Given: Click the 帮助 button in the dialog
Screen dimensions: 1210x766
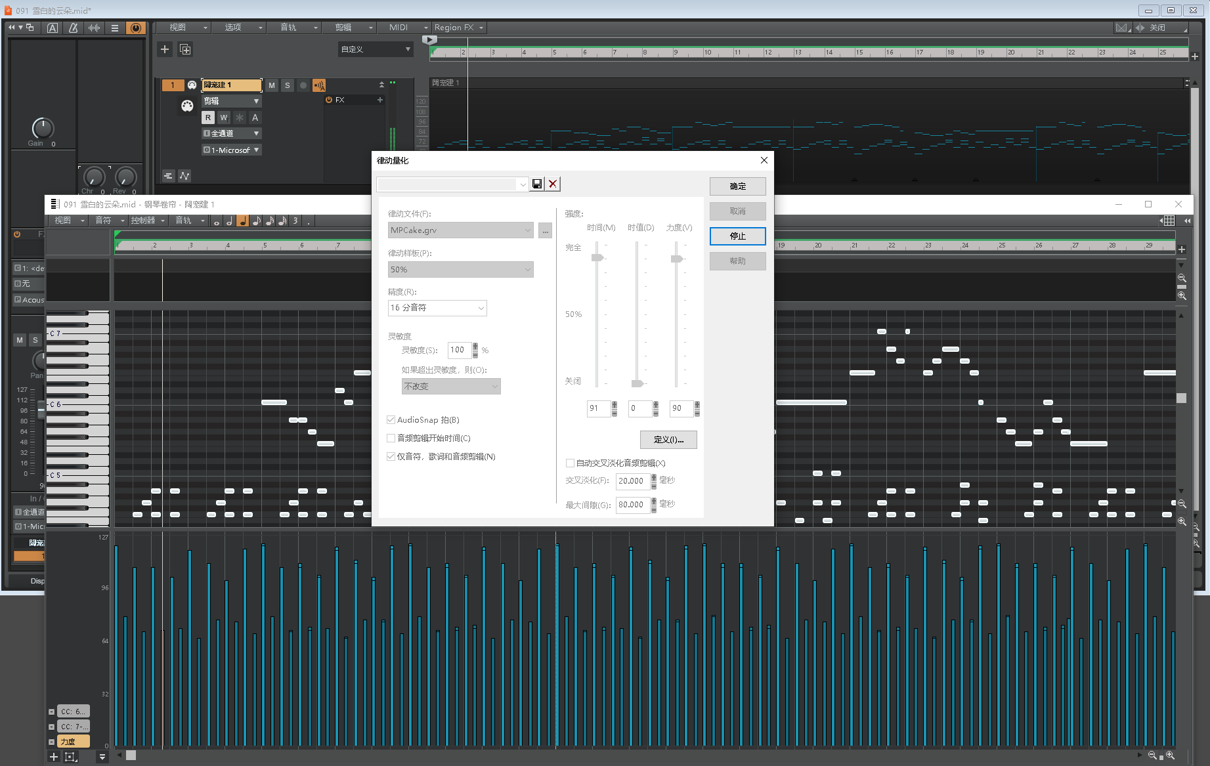Looking at the screenshot, I should tap(737, 261).
